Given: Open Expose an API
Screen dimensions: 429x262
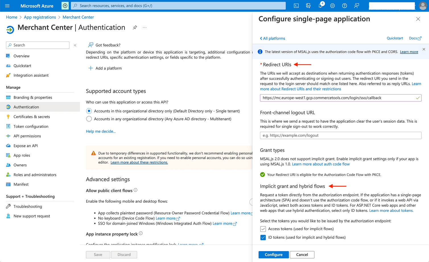Looking at the screenshot, I should [x=25, y=146].
